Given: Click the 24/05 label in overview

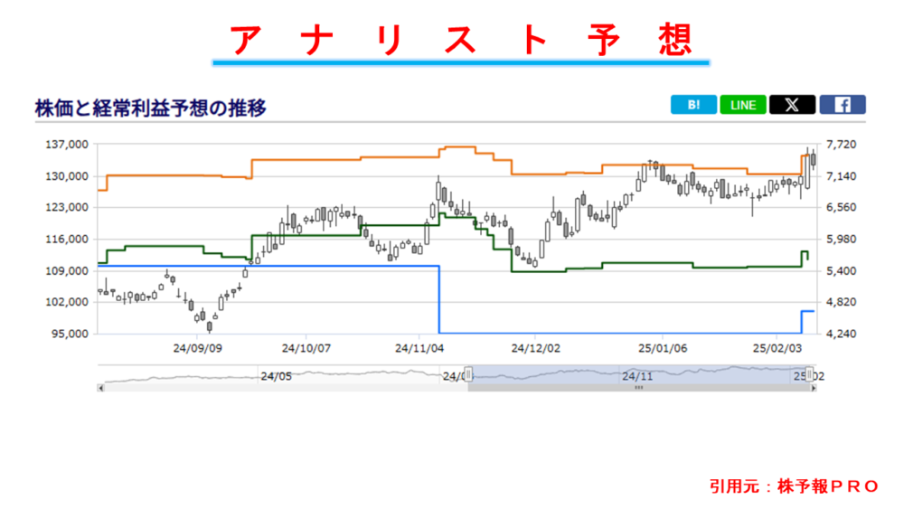Looking at the screenshot, I should click(x=276, y=376).
